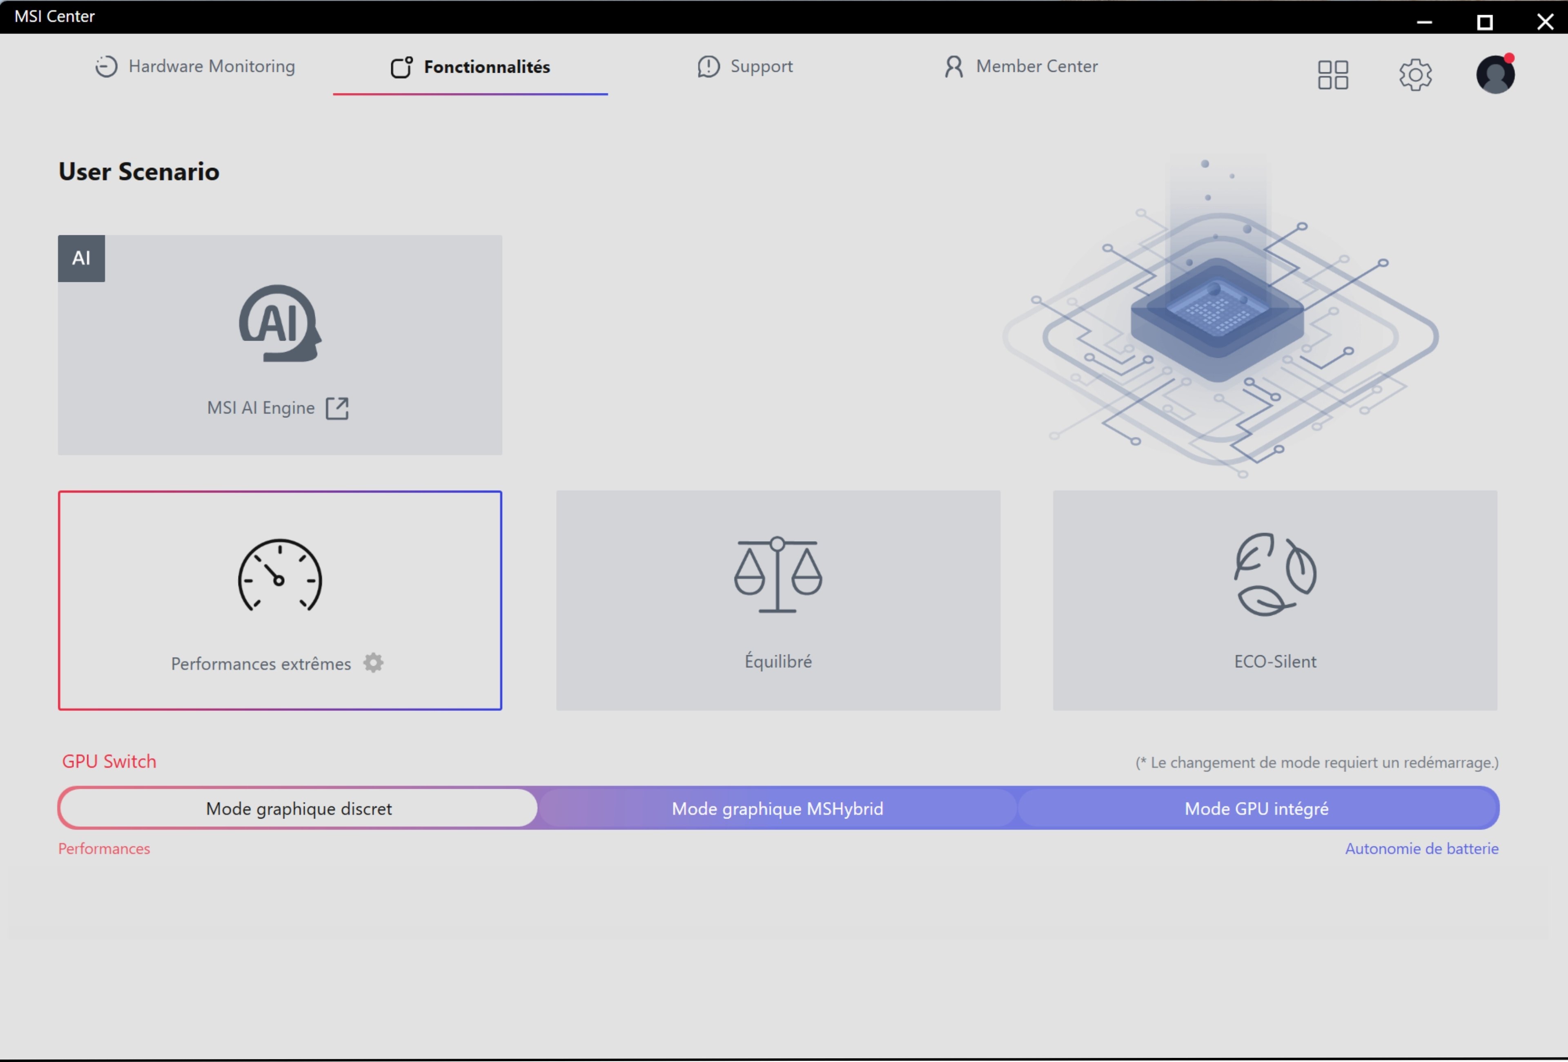Click the Fonctionnalités tab icon

402,67
